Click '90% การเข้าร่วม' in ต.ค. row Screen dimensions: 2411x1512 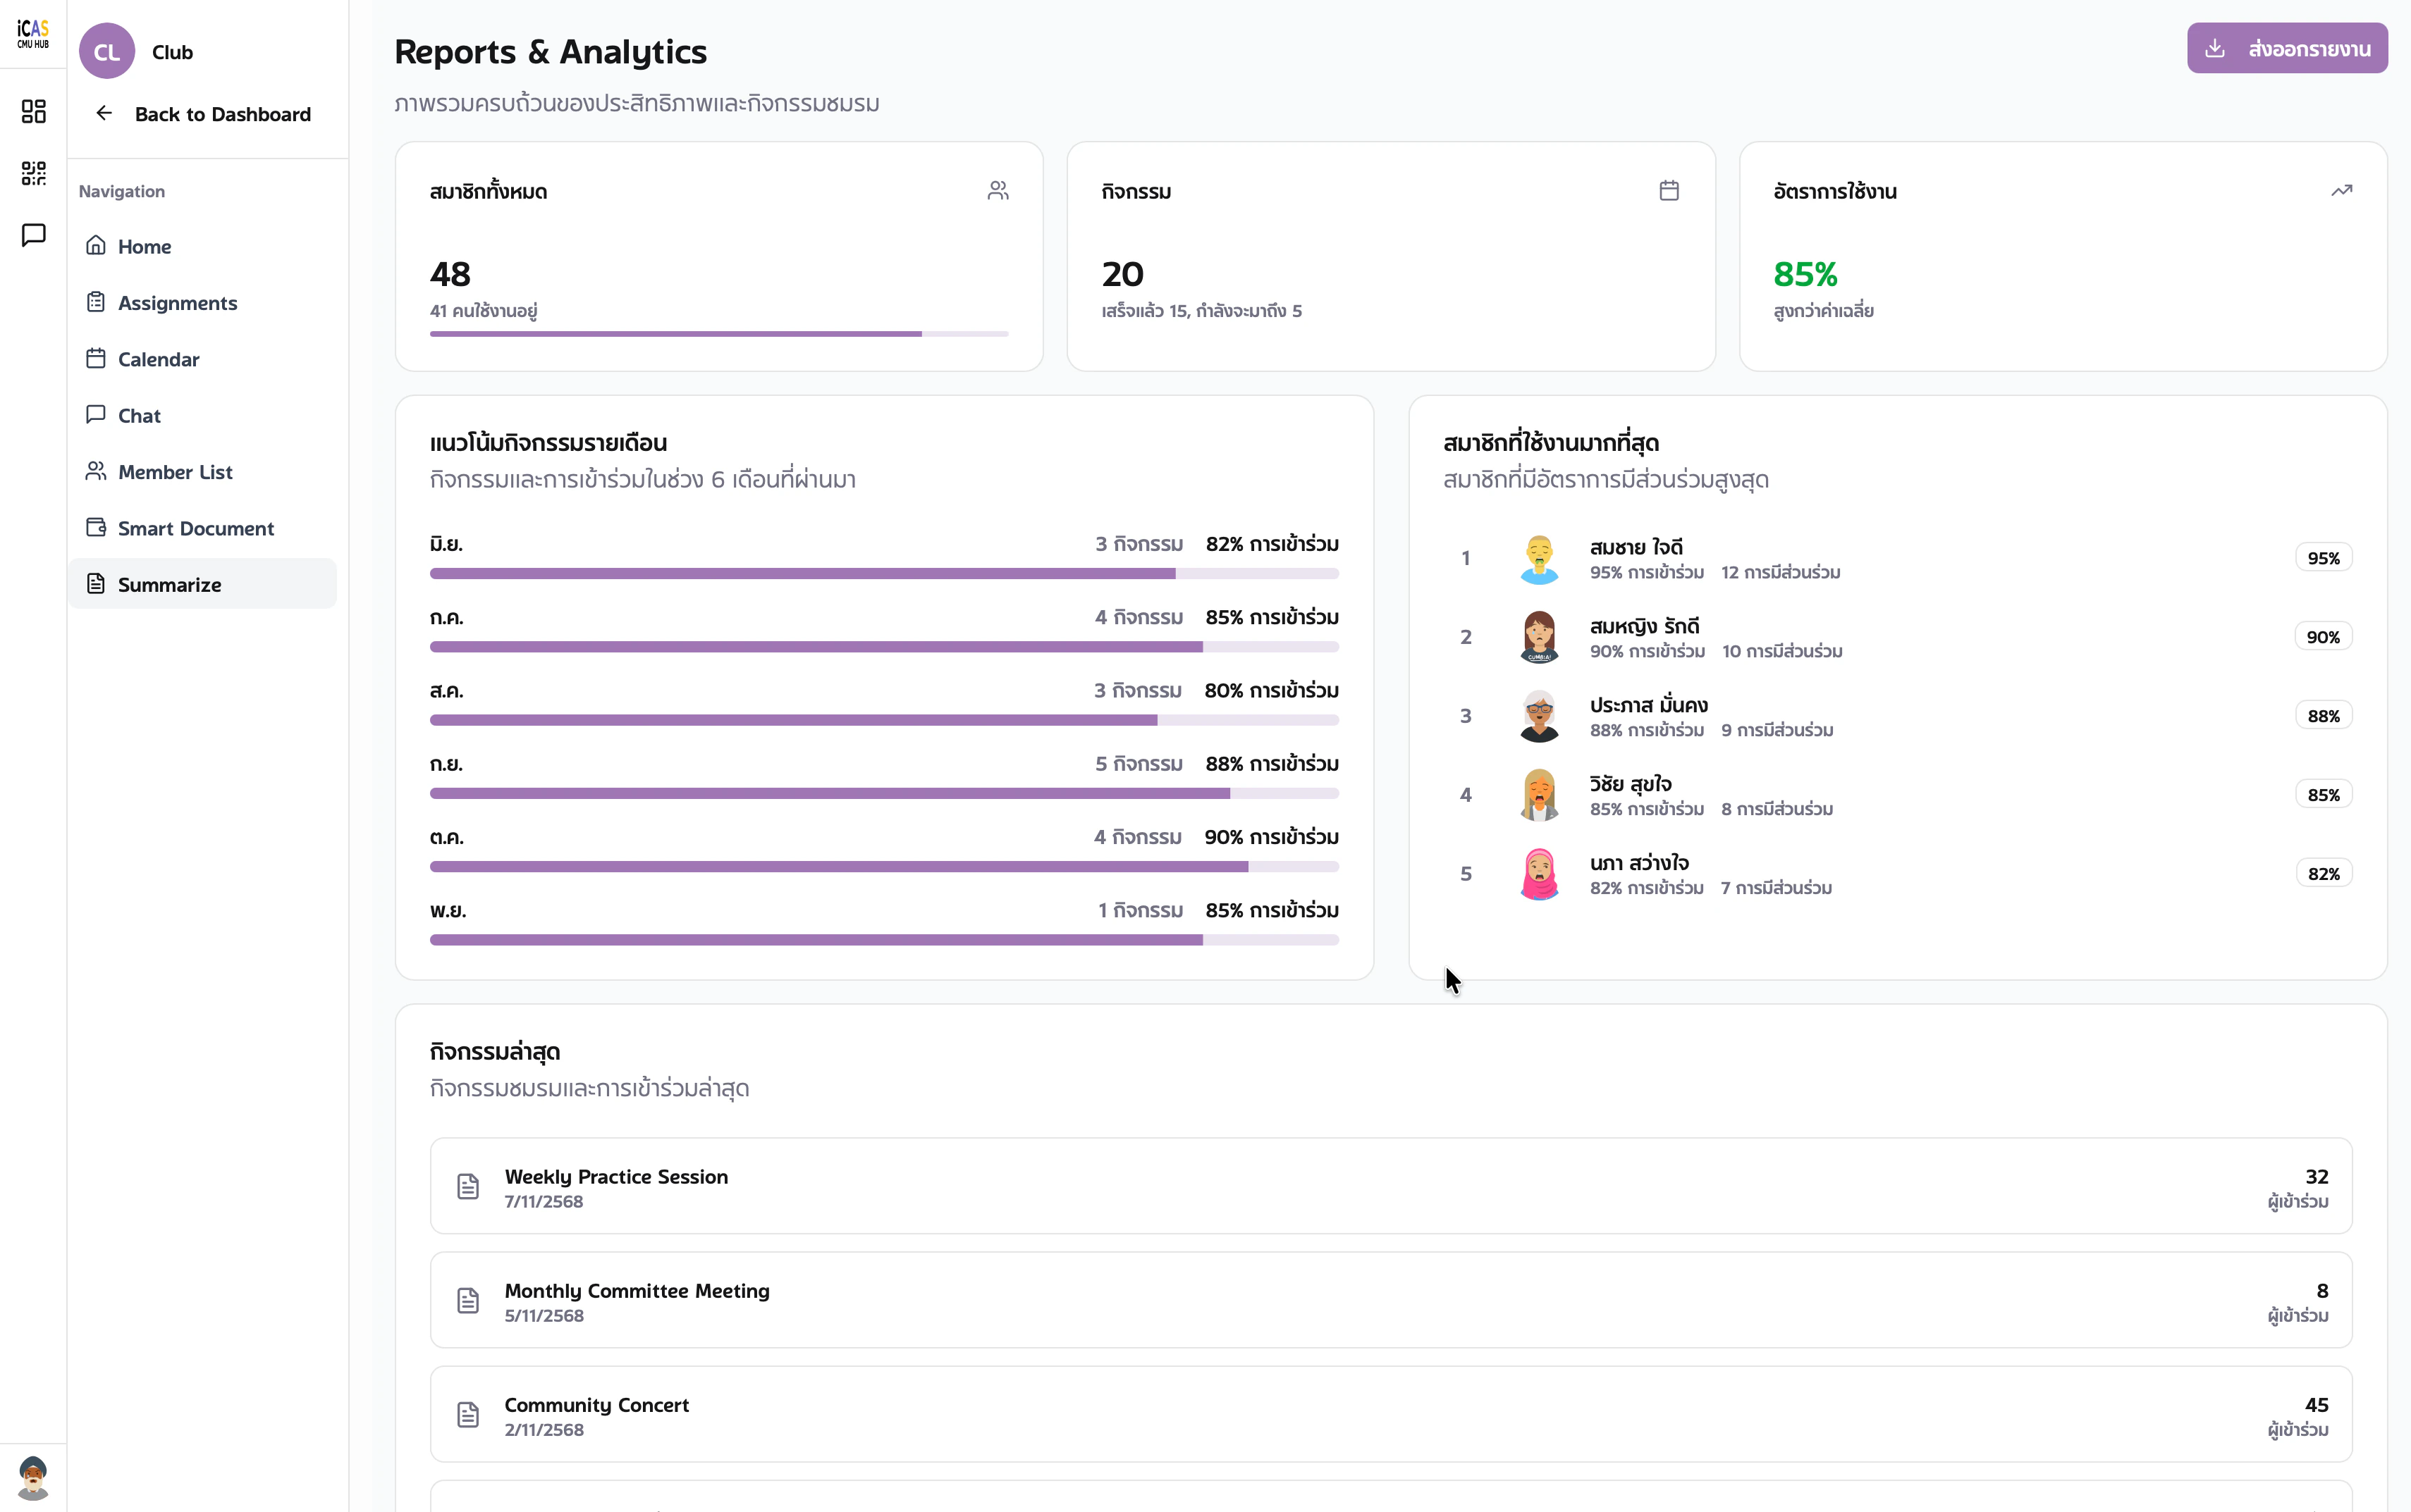click(1272, 837)
